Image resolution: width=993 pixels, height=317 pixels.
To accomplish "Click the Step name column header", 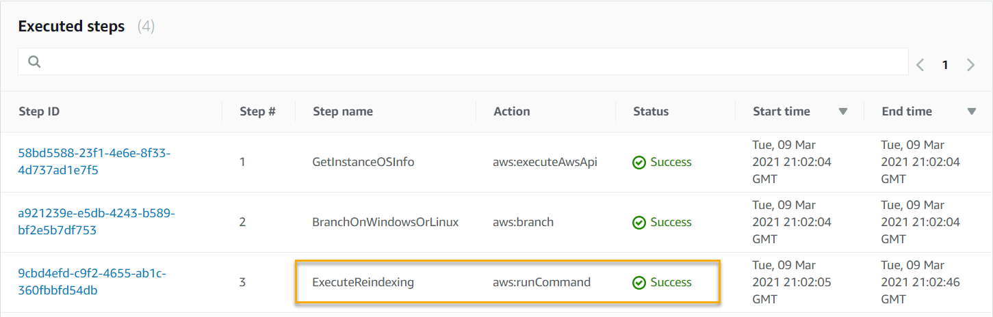I will coord(343,111).
